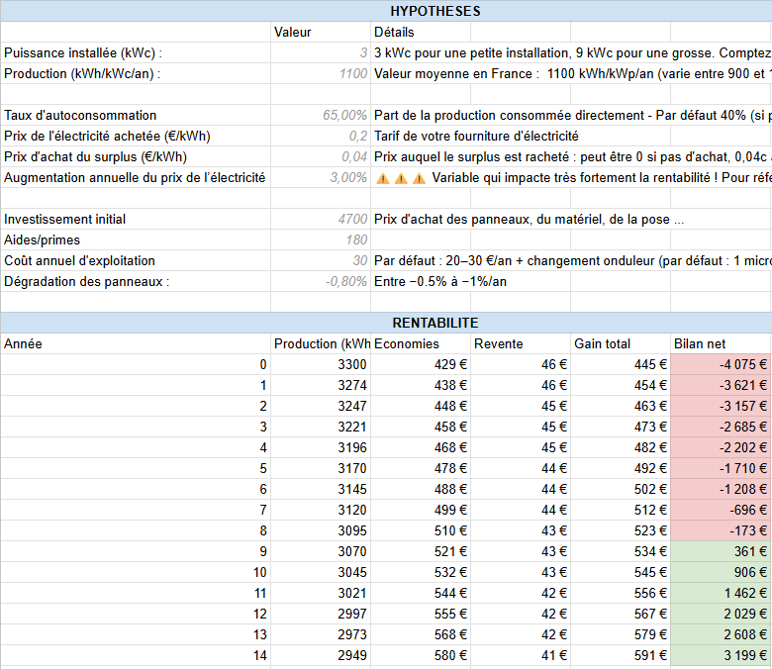Select the red -4 075 € Bilan net cell
The height and width of the screenshot is (669, 772).
pyautogui.click(x=720, y=364)
